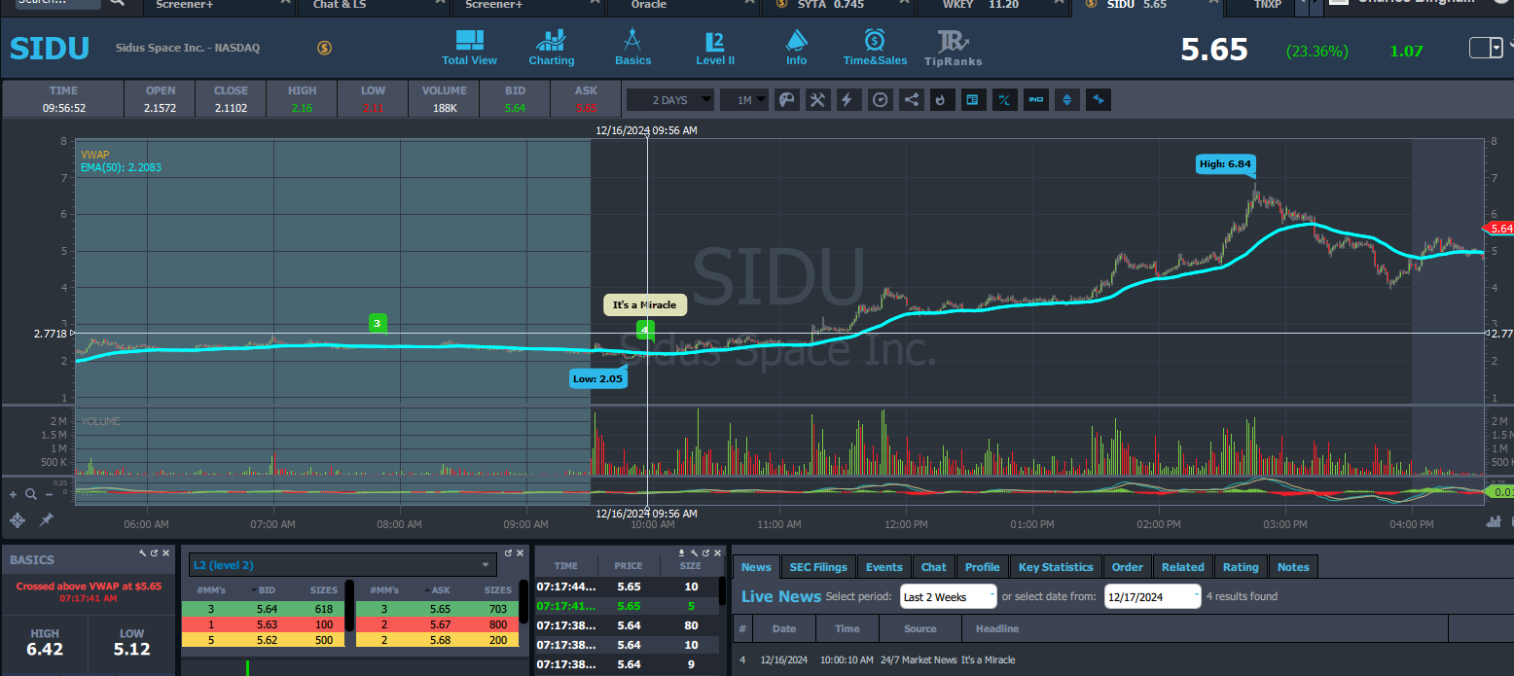Click the Low: 2.05 chart label
This screenshot has width=1514, height=676.
coord(598,377)
